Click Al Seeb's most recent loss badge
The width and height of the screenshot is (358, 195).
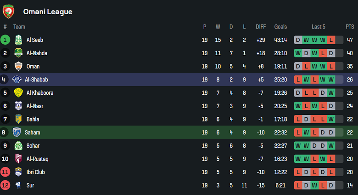(331, 40)
